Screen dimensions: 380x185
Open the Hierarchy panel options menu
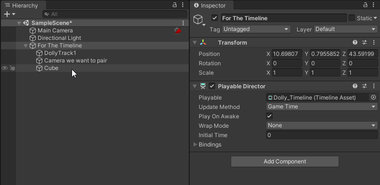(183, 5)
